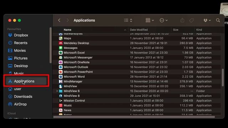Screen dimensions: 228x128
Task: Click '17 January 2013 at 18:12' date
Action: pyautogui.click(x=147, y=58)
